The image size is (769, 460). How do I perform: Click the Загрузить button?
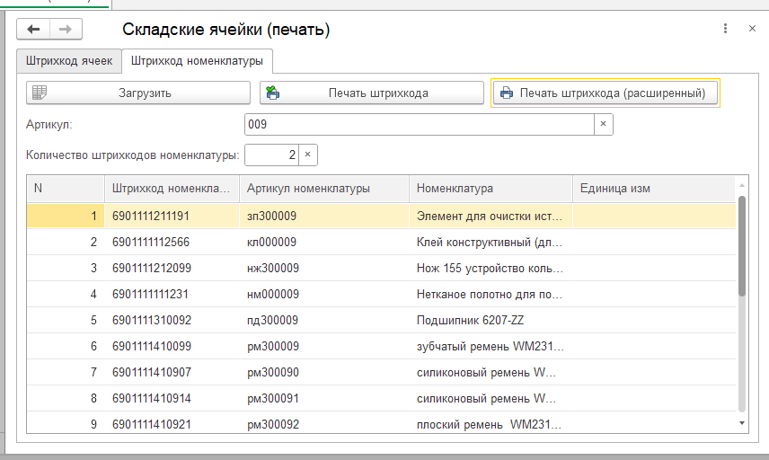click(x=138, y=93)
